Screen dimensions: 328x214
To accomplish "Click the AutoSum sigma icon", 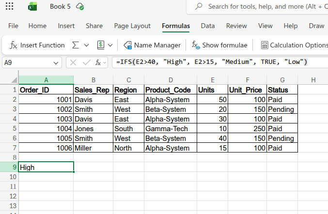I will coord(76,45).
